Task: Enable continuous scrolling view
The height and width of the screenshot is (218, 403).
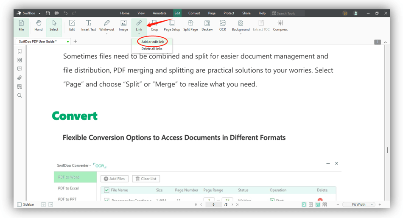Action: click(318, 204)
